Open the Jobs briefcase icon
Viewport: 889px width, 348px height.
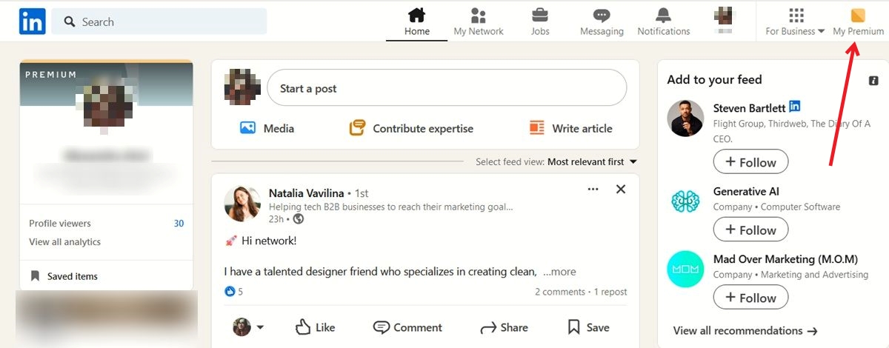coord(540,15)
